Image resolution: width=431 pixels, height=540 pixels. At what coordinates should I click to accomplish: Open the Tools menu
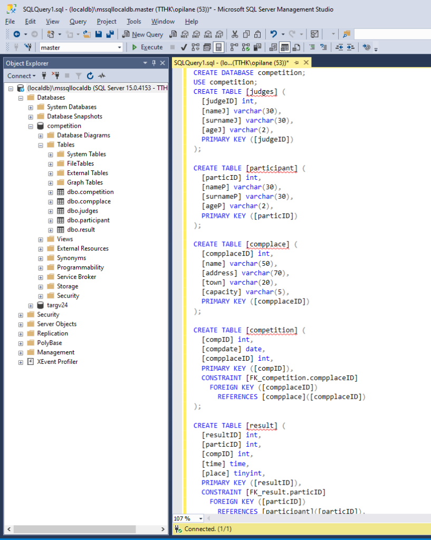pos(133,22)
